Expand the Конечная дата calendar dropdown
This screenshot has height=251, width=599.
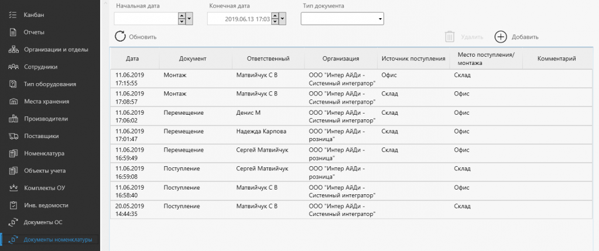click(282, 19)
